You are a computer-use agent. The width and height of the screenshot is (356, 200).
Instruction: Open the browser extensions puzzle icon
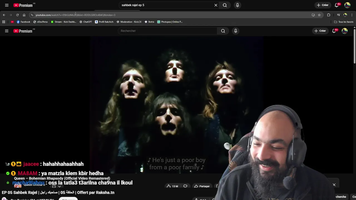(328, 15)
